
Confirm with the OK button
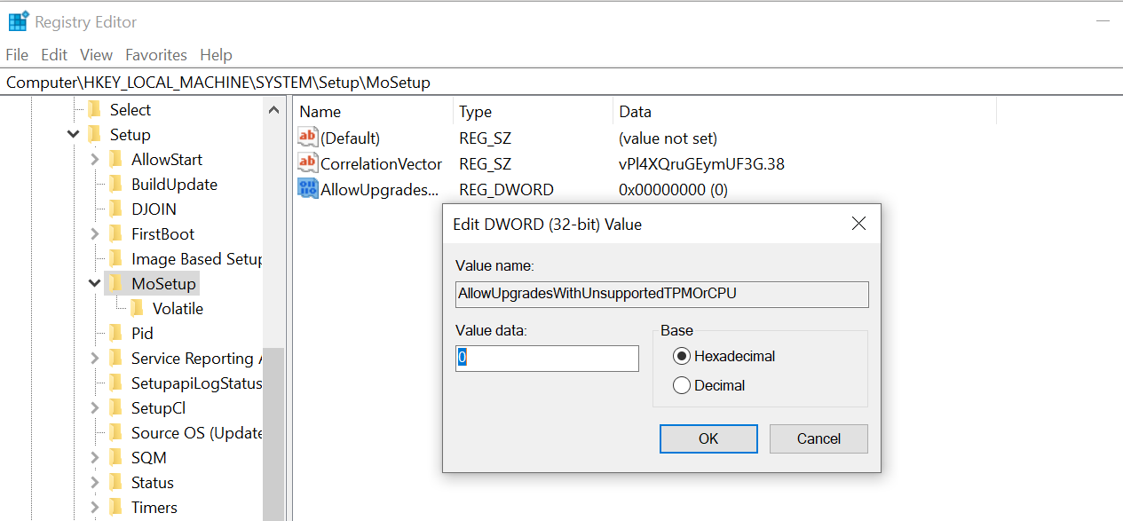tap(708, 438)
